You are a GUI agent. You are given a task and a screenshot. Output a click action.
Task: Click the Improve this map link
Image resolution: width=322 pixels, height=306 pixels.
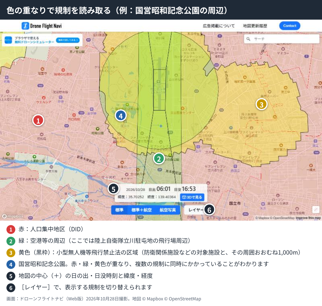coord(308,218)
